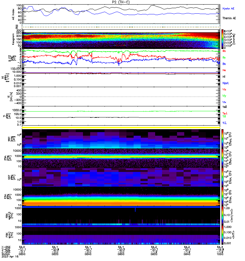This screenshot has height=261, width=245.
Task: Select the Themis AE legend label
Action: 229,18
